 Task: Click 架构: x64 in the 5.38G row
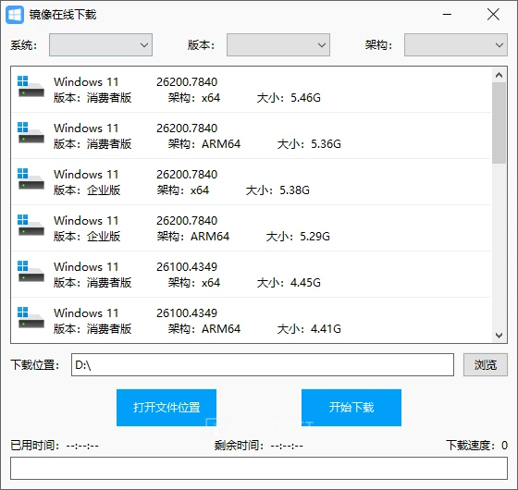coord(183,190)
